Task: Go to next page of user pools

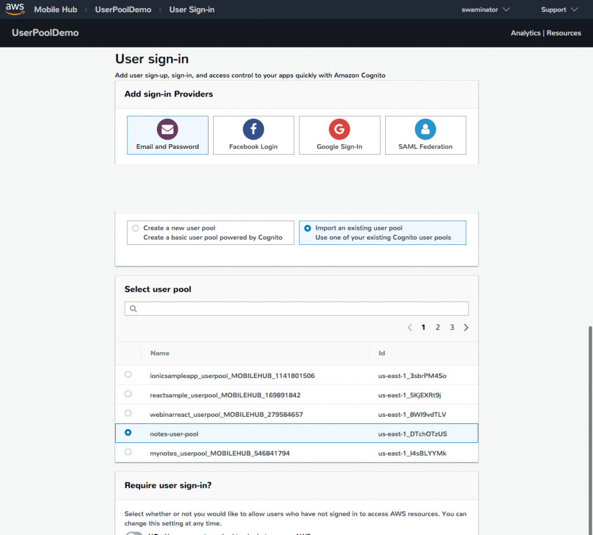Action: [x=466, y=328]
